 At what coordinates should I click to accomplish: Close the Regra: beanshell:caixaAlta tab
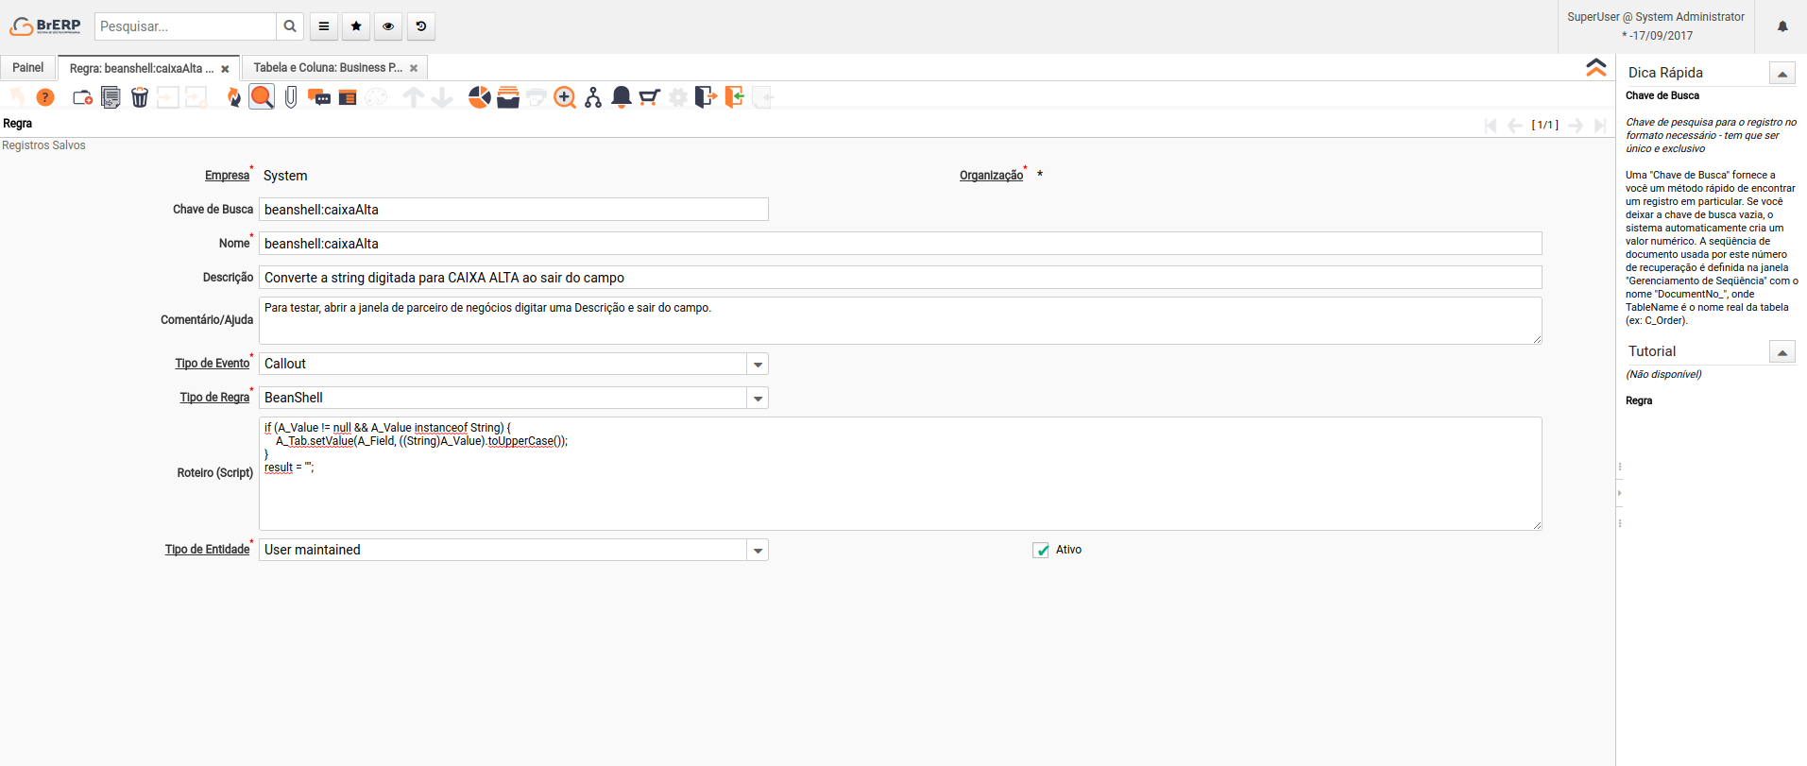click(x=225, y=69)
